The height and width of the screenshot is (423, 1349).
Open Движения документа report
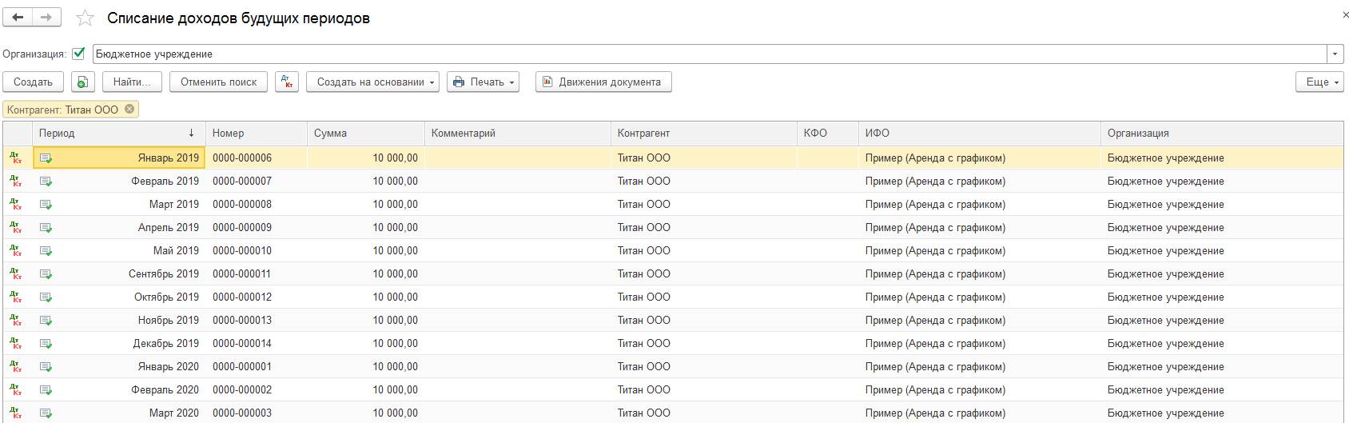click(x=603, y=82)
